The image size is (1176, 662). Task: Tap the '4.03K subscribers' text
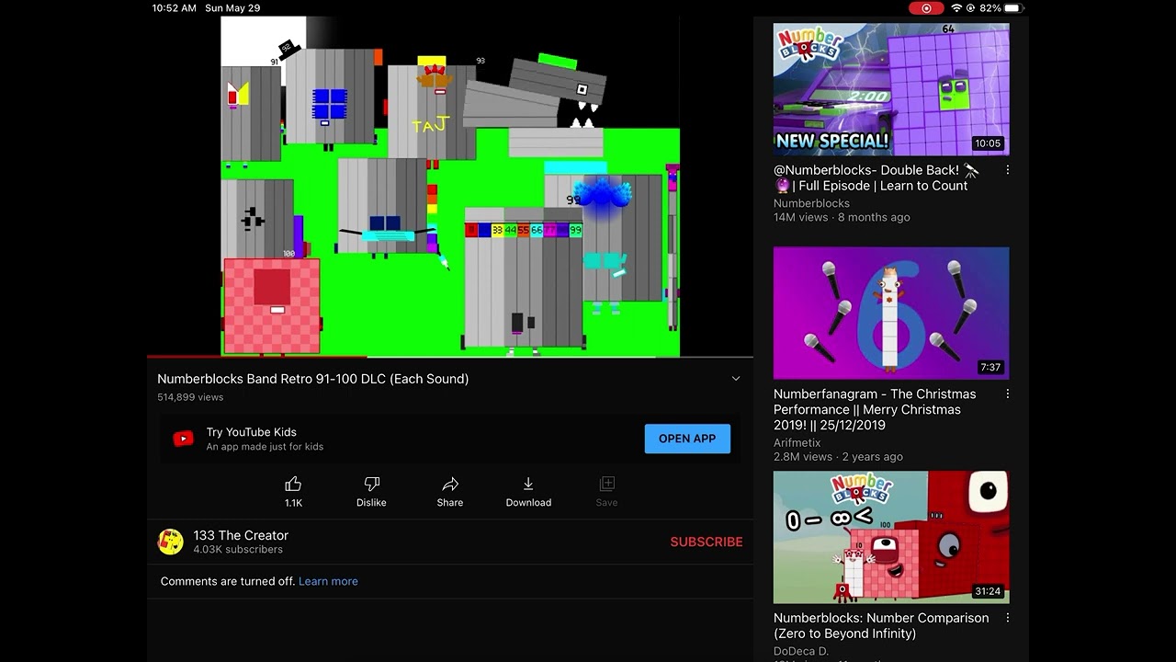tap(238, 550)
